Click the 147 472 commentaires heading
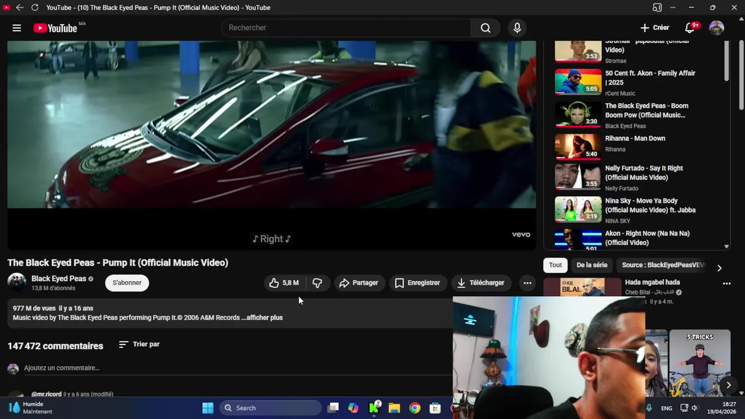 tap(55, 346)
